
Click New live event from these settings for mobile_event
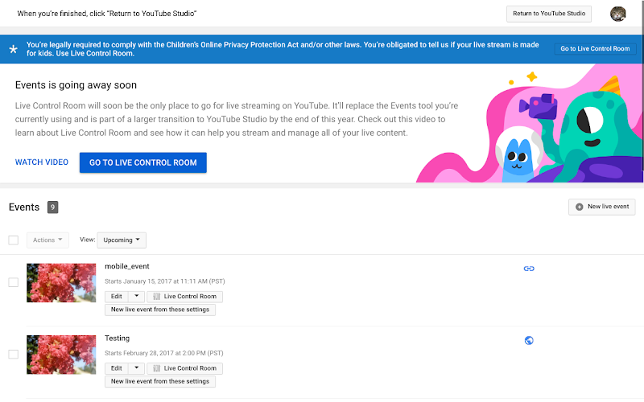pos(160,310)
